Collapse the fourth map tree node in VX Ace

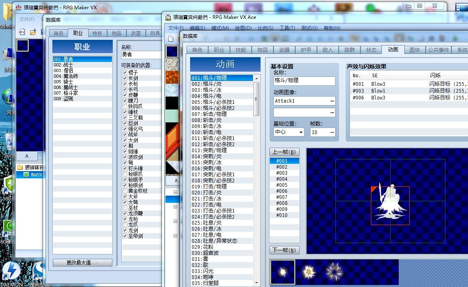[x=176, y=236]
